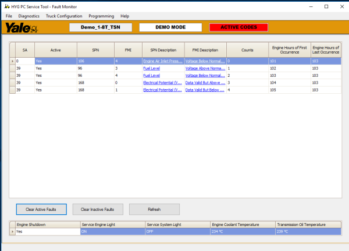The height and width of the screenshot is (251, 349).
Task: Open Data Valid But Below link
Action: tap(205, 90)
